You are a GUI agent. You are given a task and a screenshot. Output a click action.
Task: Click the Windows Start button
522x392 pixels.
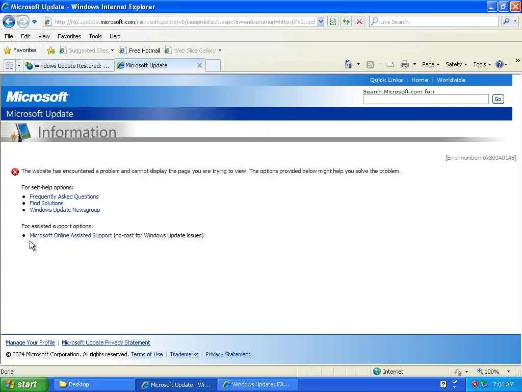coord(24,385)
